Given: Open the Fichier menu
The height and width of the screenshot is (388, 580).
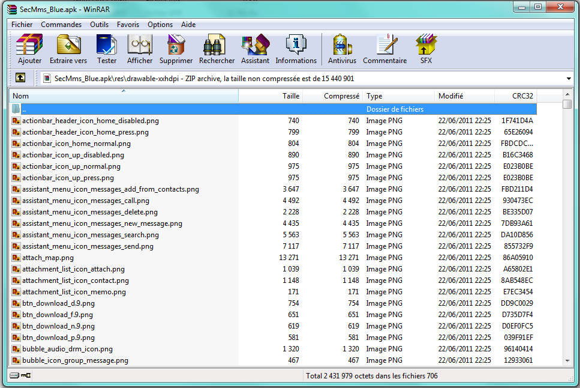Looking at the screenshot, I should [x=22, y=25].
